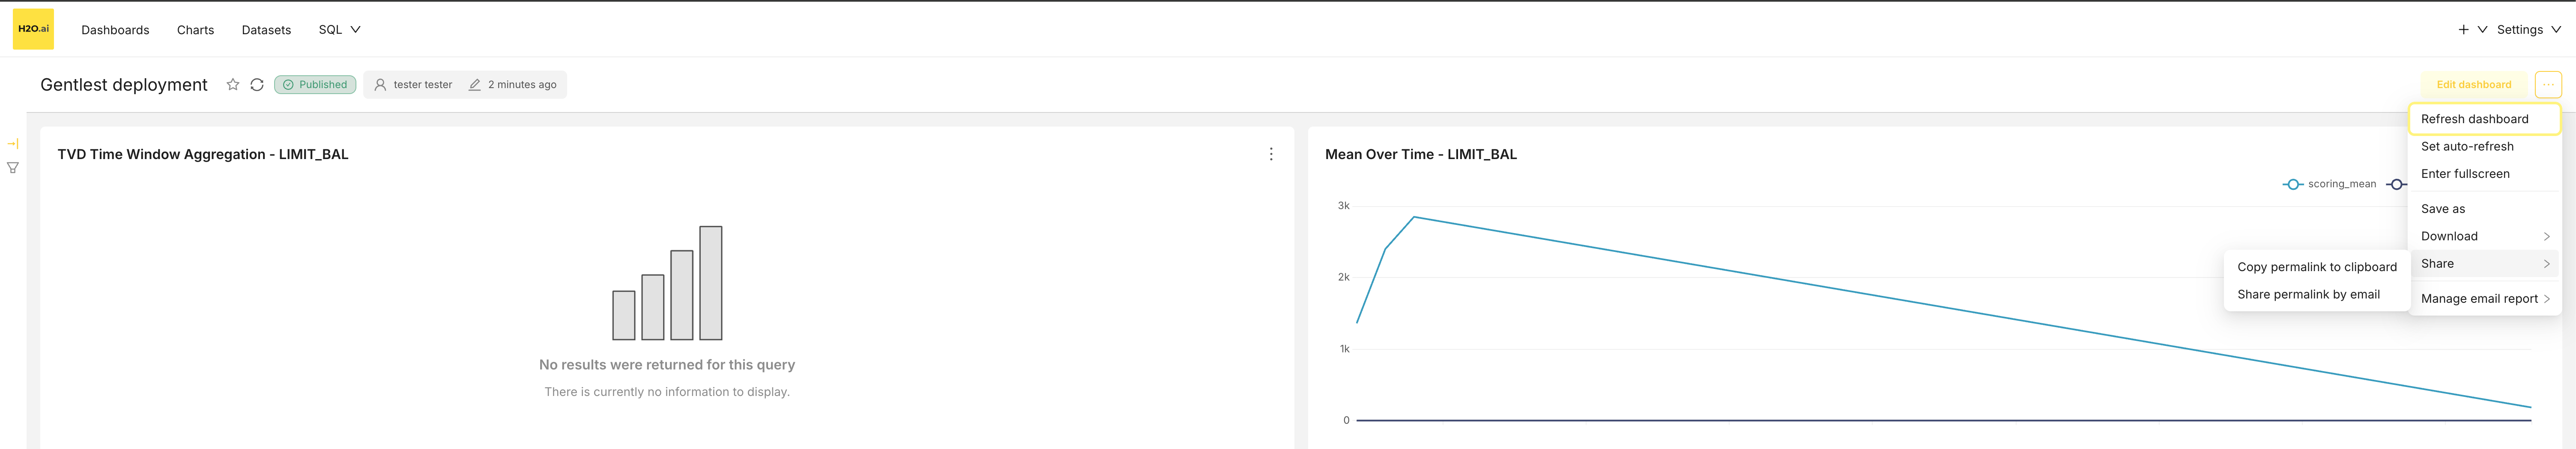This screenshot has height=449, width=2576.
Task: Expand the filter bar arrow icon
Action: click(x=13, y=144)
